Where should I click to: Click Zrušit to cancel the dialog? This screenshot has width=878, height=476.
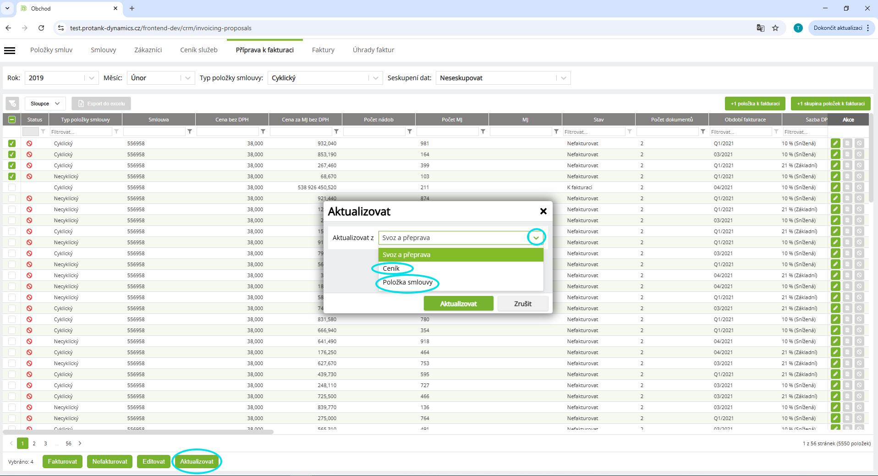(523, 304)
